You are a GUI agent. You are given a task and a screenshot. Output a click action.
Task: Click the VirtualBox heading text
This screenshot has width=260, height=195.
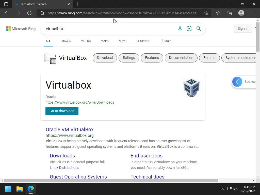click(x=73, y=58)
